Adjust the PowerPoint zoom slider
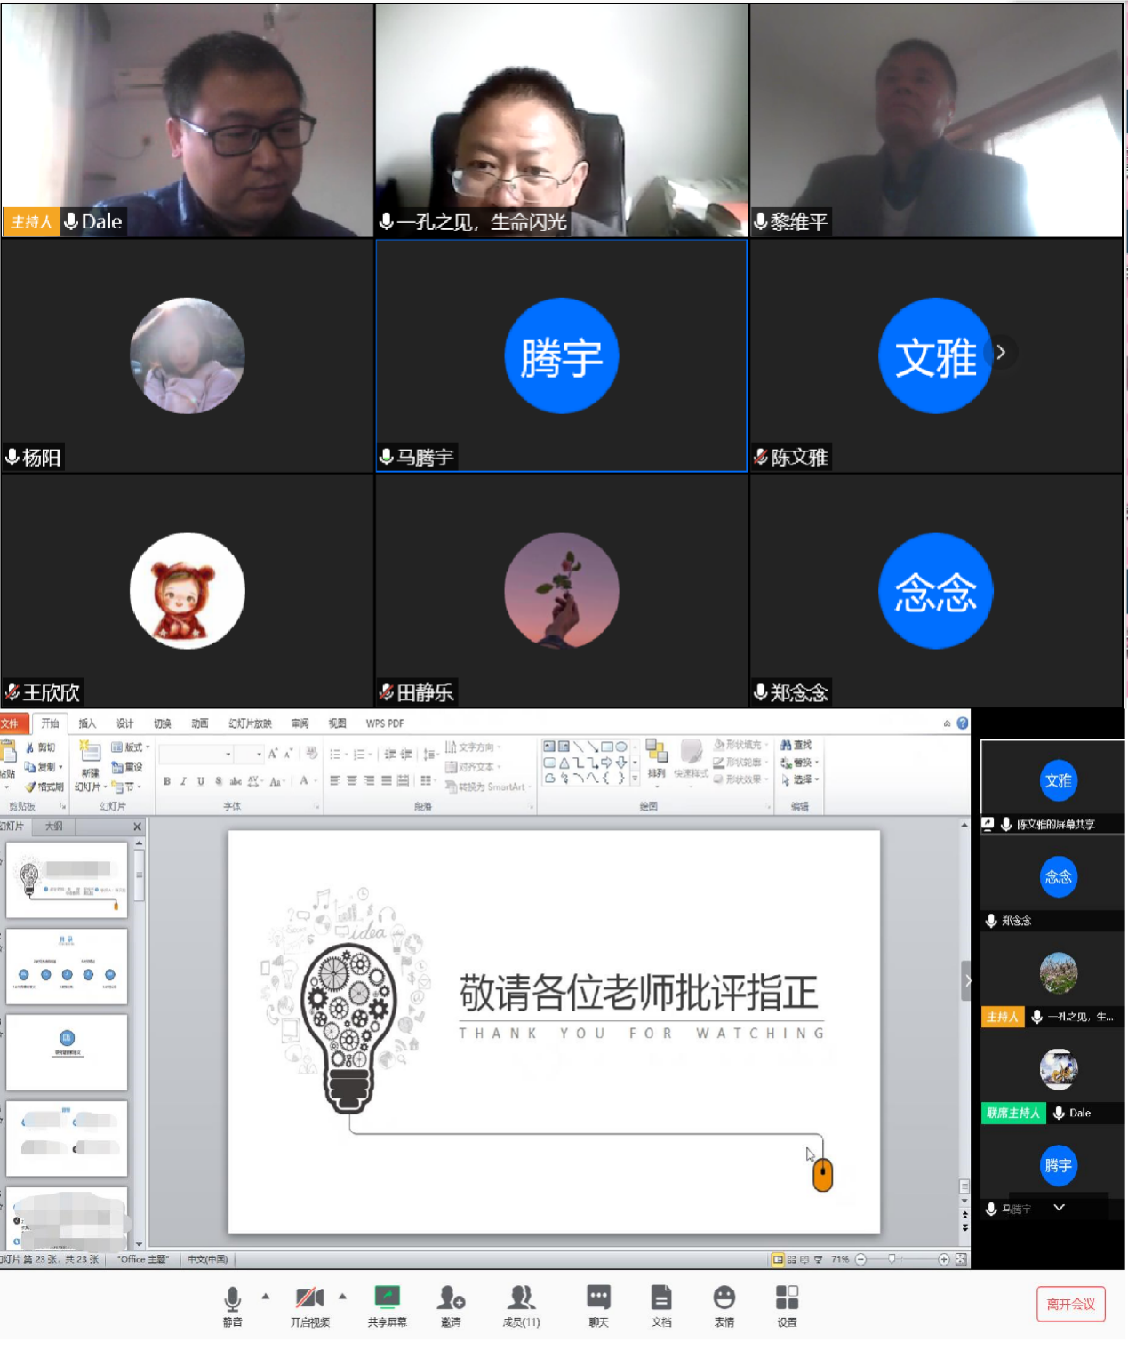 892,1259
